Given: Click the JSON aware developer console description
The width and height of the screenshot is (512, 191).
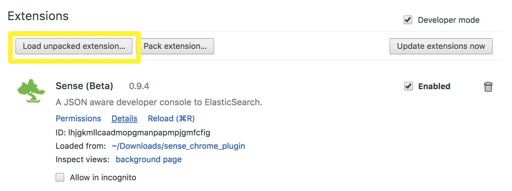Looking at the screenshot, I should pos(159,103).
